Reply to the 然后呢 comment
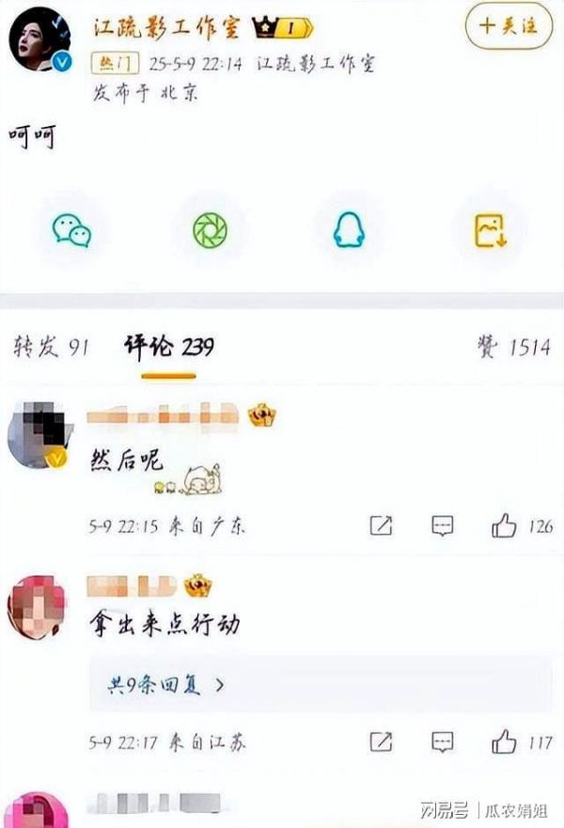Screen dimensions: 564x828 (442, 525)
